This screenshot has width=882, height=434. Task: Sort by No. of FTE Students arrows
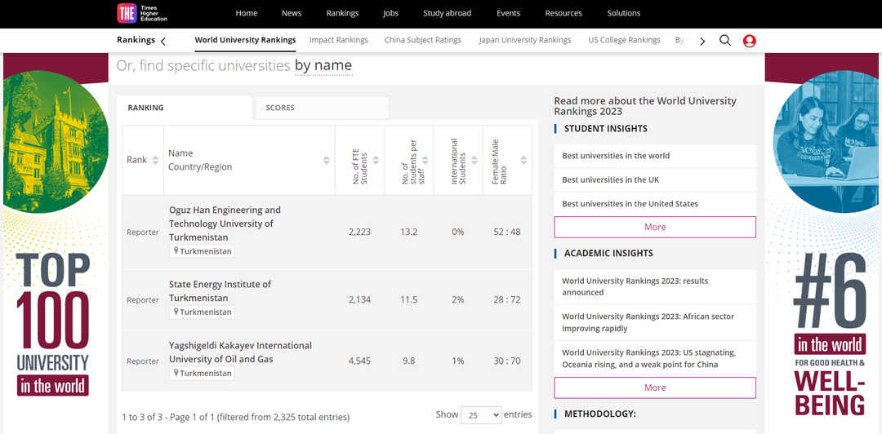pos(376,160)
